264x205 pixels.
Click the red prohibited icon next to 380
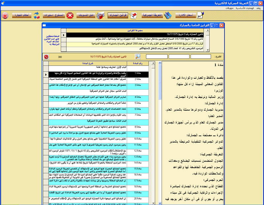coord(46,57)
